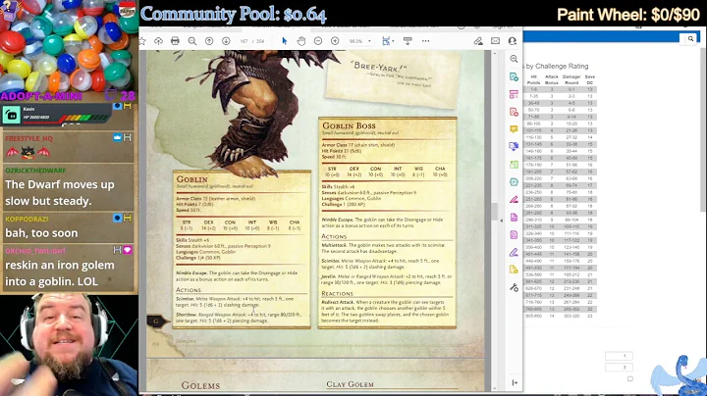Click the 'ADOPT-A-MINI' overlay label
707x396 pixels.
point(41,96)
